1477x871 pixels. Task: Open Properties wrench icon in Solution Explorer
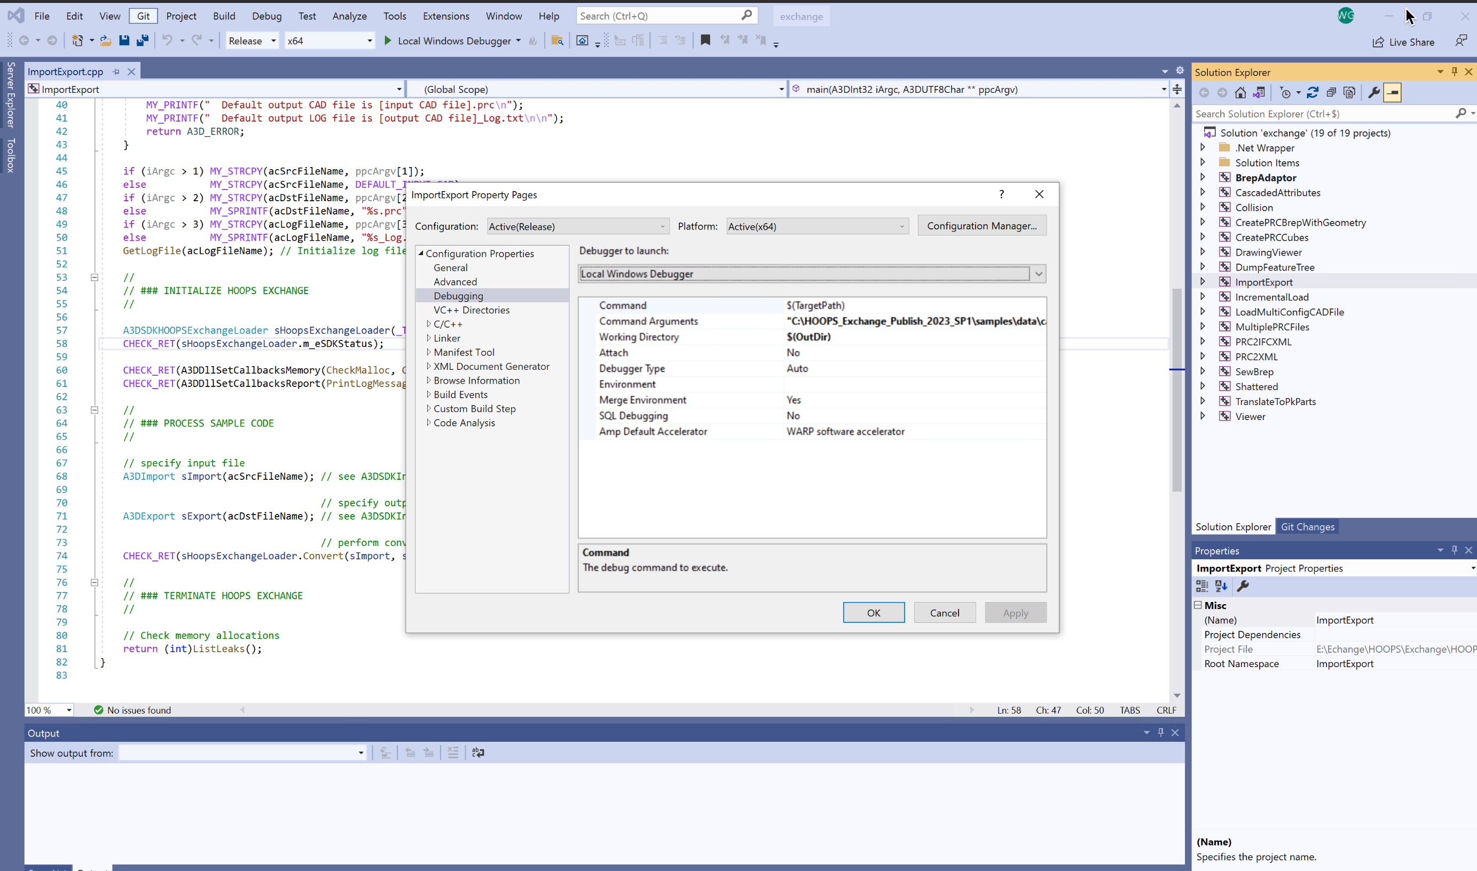pyautogui.click(x=1374, y=93)
